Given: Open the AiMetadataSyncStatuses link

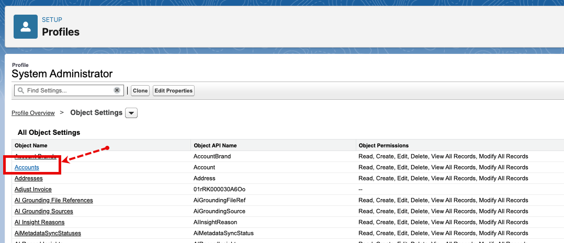Looking at the screenshot, I should (48, 233).
